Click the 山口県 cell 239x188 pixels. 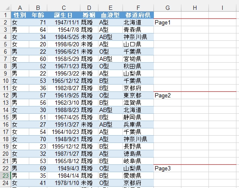[138, 44]
